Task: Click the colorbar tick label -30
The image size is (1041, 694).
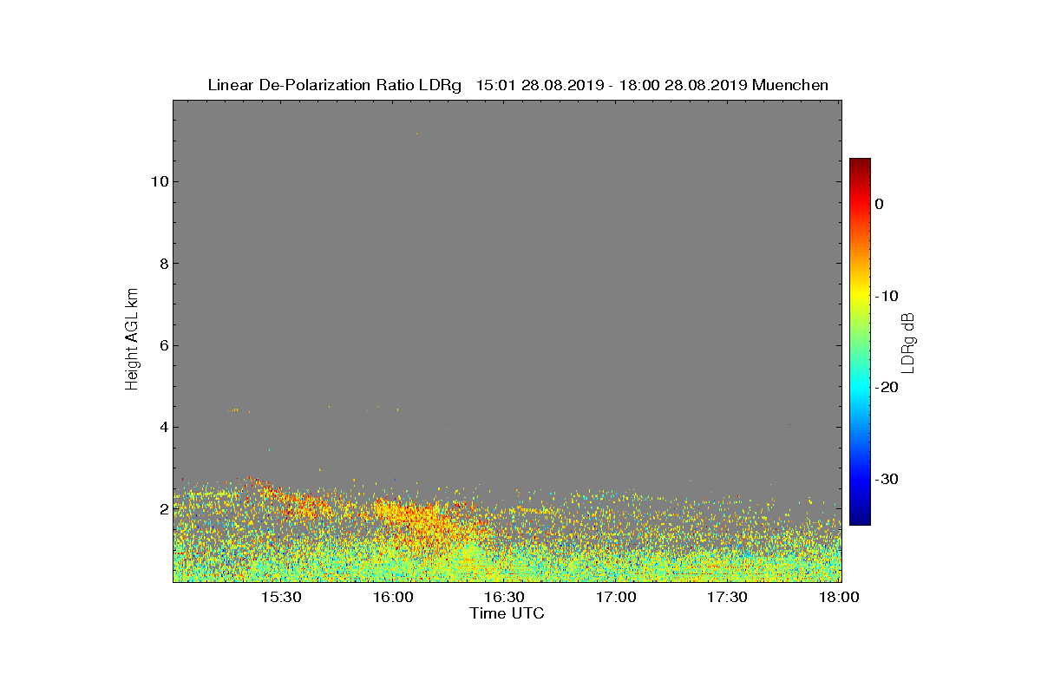Action: 887,479
